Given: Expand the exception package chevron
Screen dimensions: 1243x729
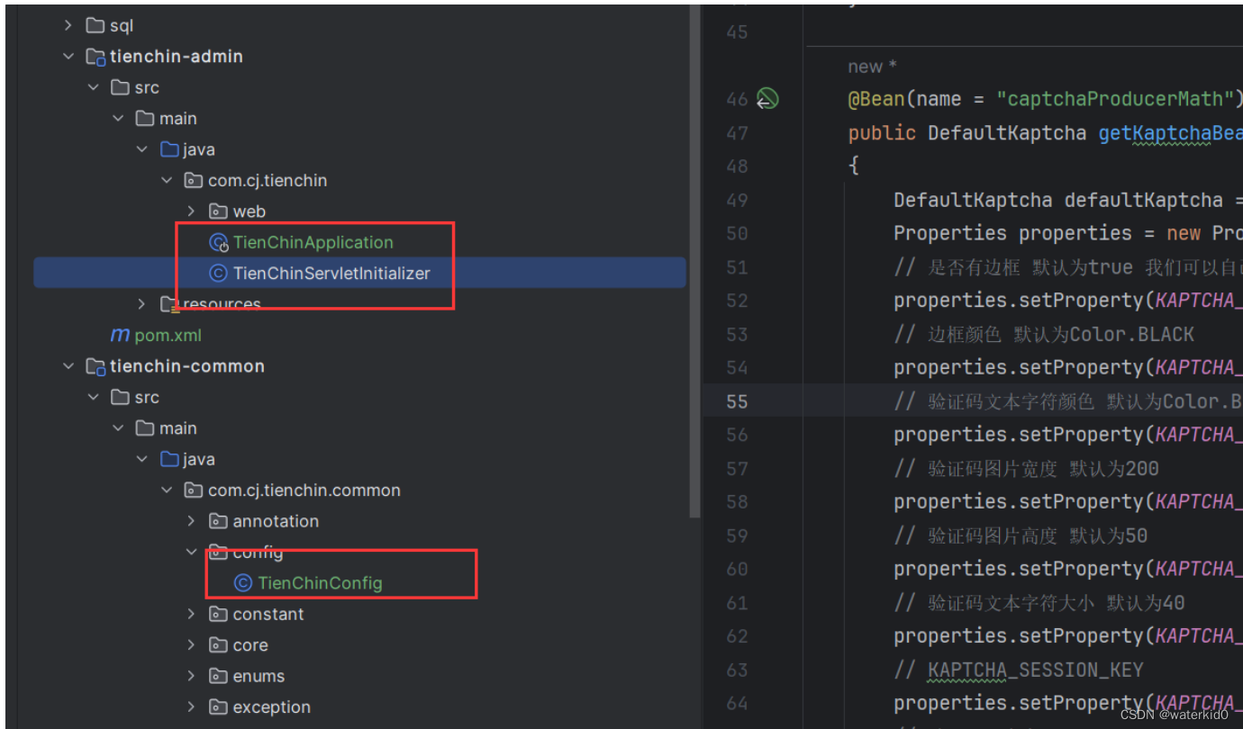Looking at the screenshot, I should coord(191,706).
